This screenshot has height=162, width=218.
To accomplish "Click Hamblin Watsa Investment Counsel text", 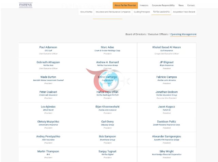I will click(48, 80).
